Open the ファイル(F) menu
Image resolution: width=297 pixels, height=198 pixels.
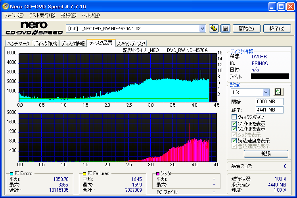point(13,15)
